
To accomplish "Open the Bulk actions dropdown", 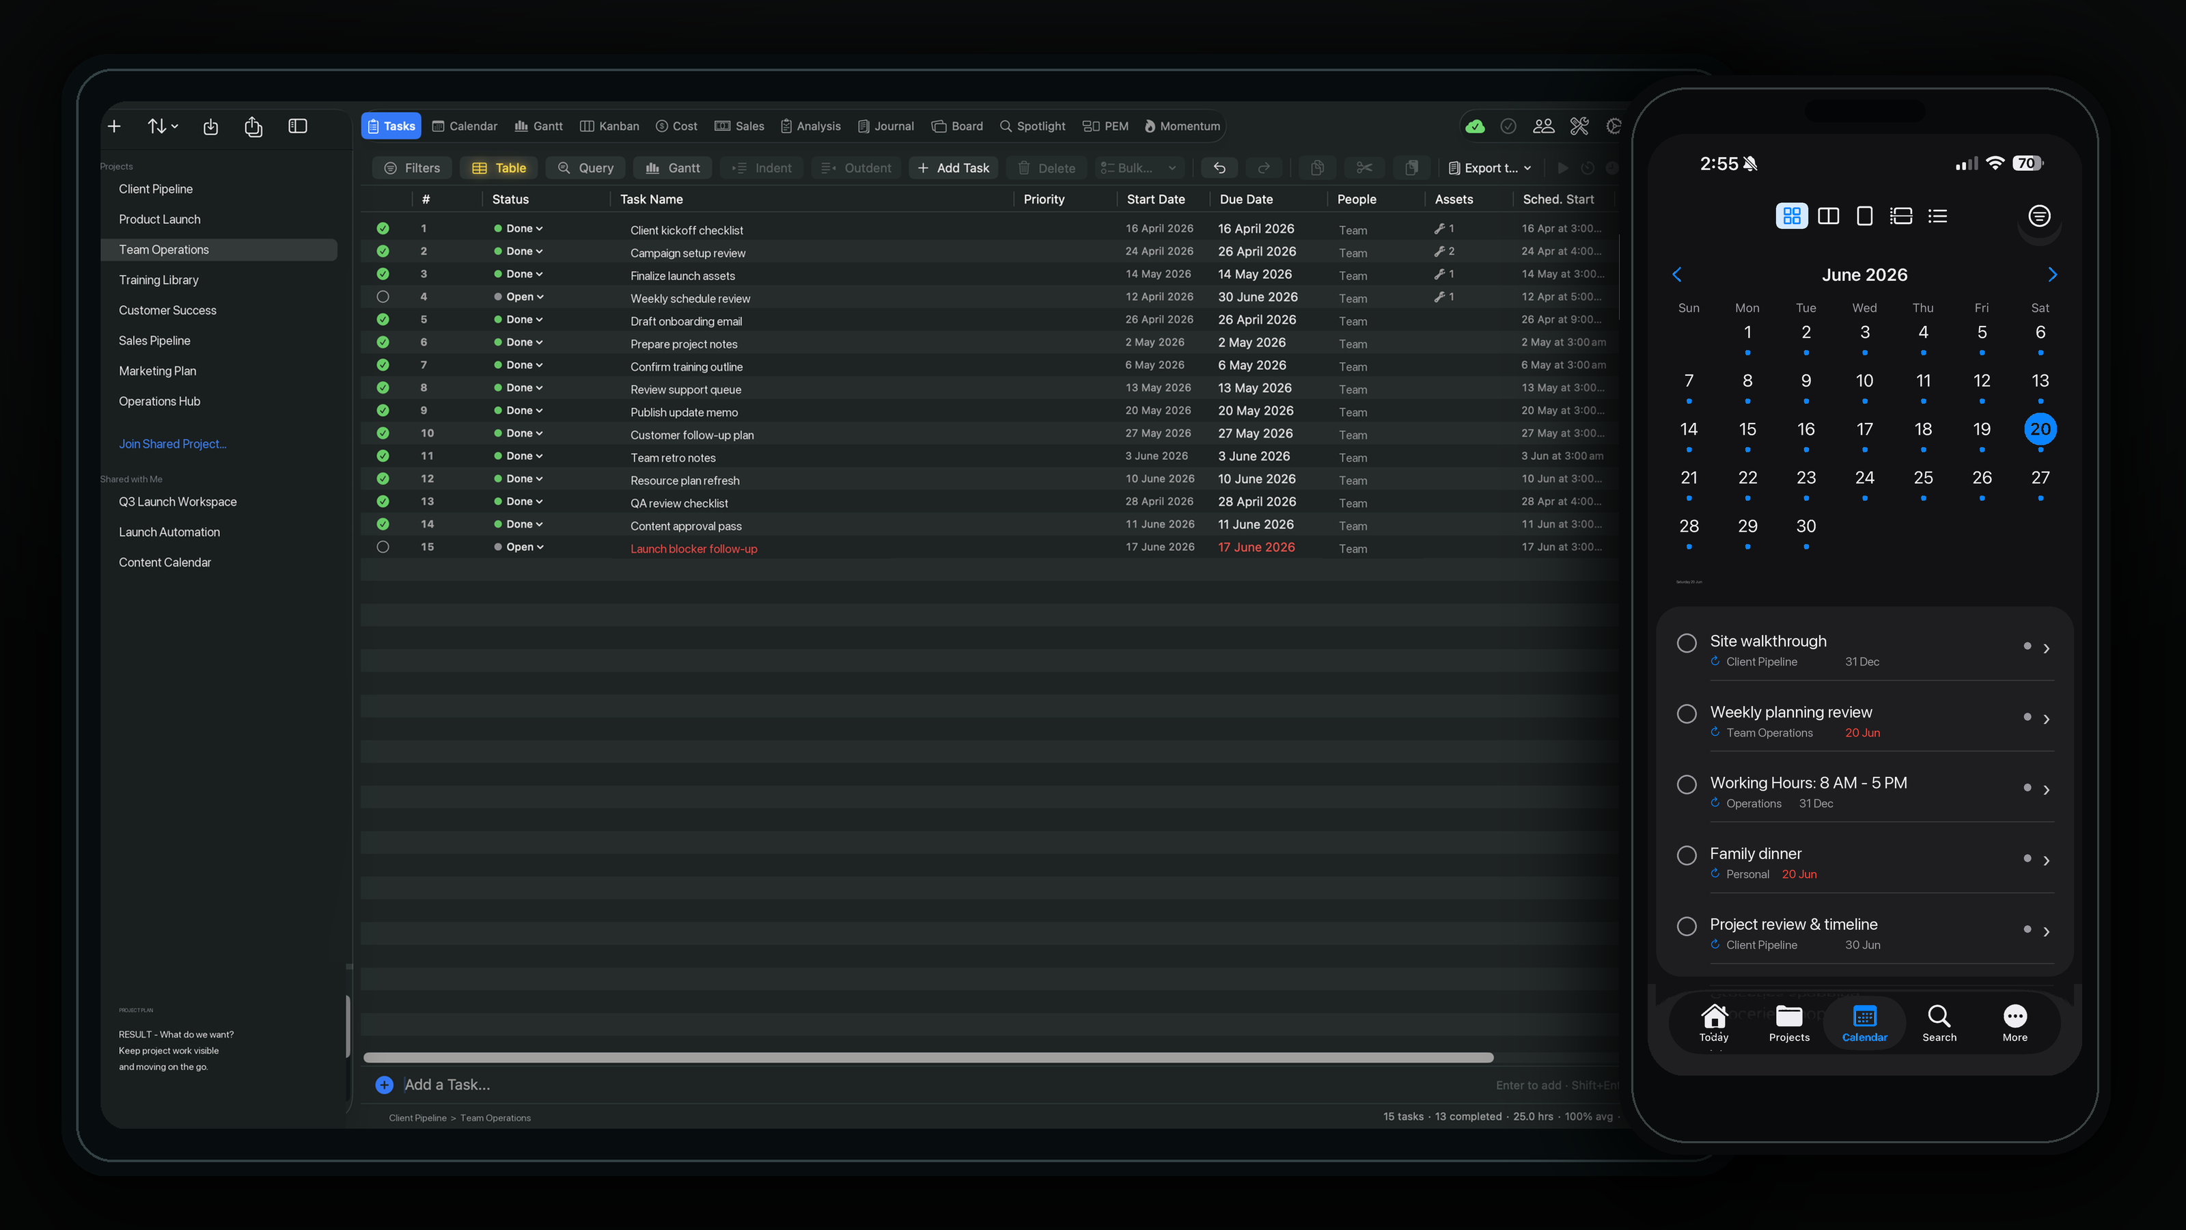I will click(1139, 168).
